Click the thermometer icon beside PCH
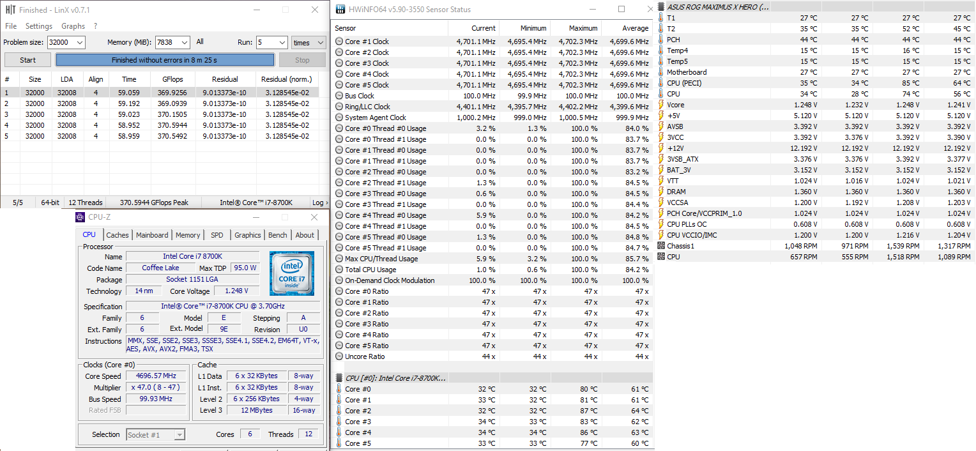Screen dimensions: 976x451 661,40
